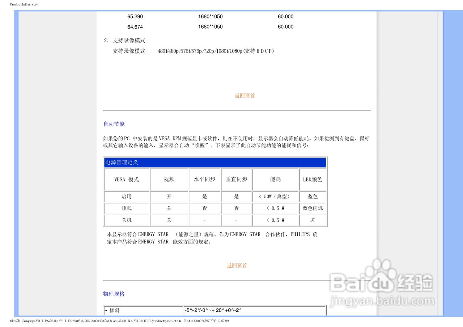The width and height of the screenshot is (463, 327).
Task: Click the blue 自动节能 section heading
Action: pos(114,124)
